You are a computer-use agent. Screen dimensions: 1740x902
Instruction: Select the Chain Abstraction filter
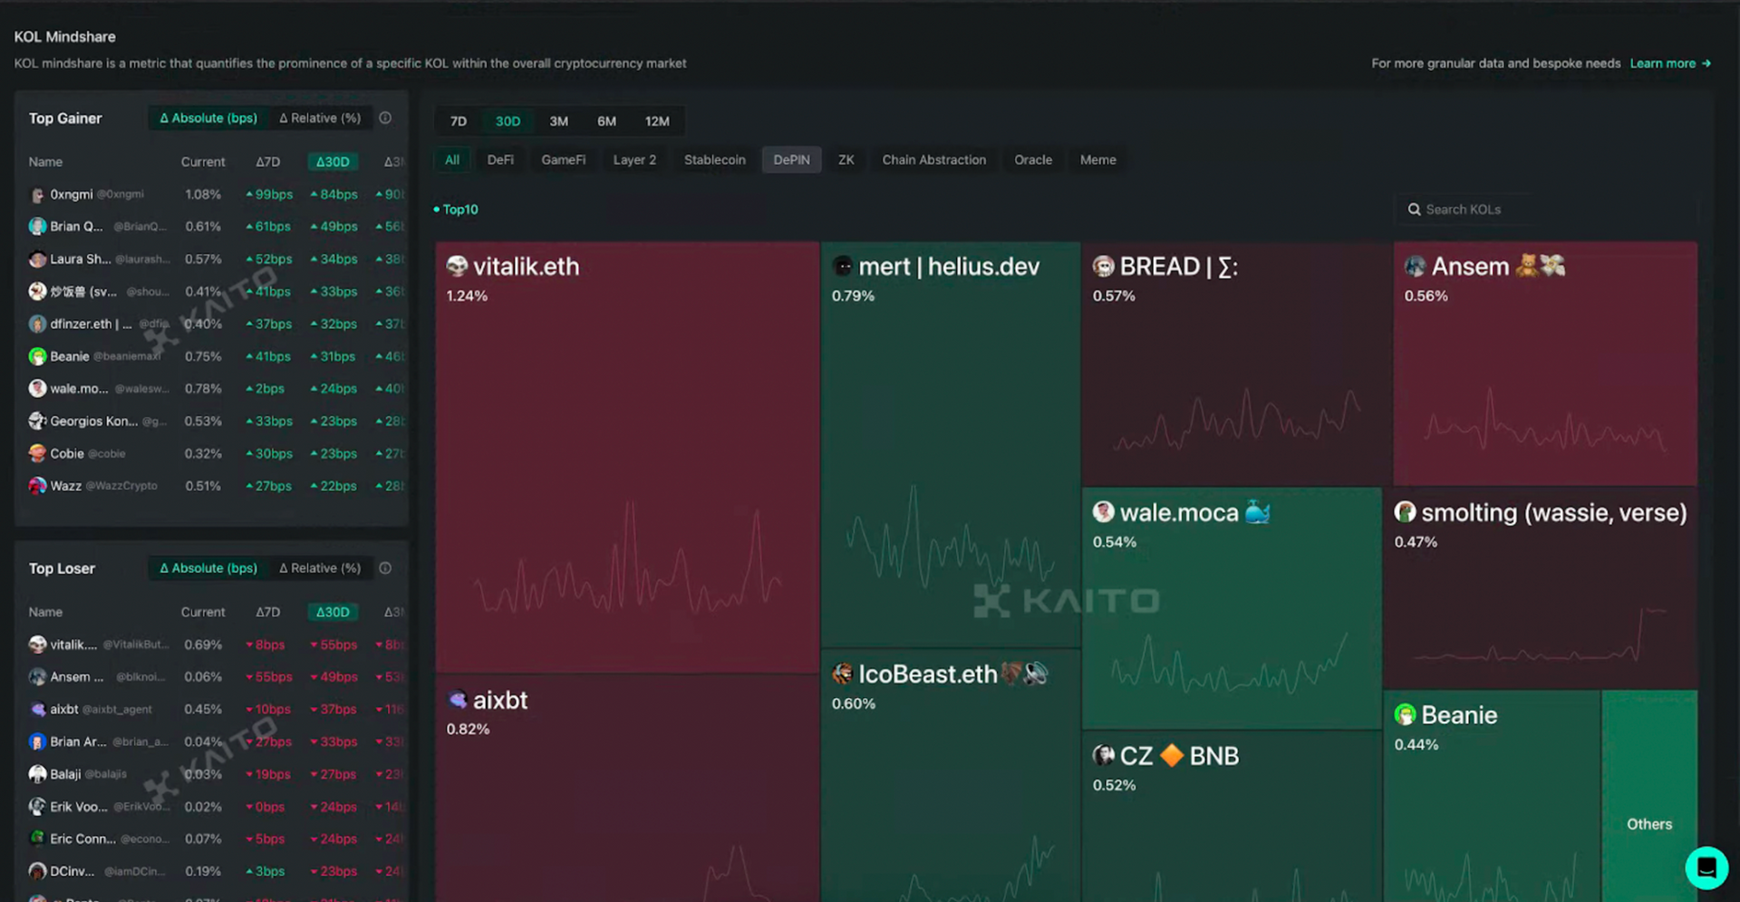click(x=933, y=160)
